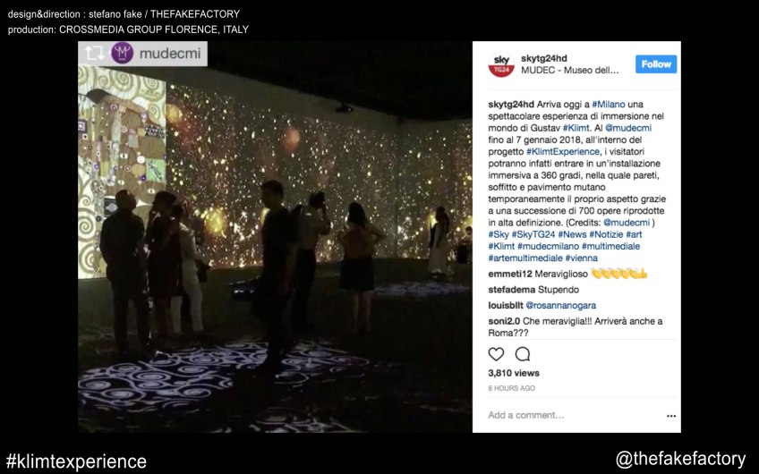Viewport: 759px width, 474px height.
Task: Open the comment bubble icon
Action: (523, 354)
